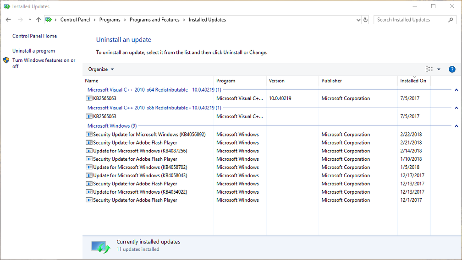Viewport: 462px width, 260px height.
Task: Expand the address bar history dropdown
Action: click(358, 20)
